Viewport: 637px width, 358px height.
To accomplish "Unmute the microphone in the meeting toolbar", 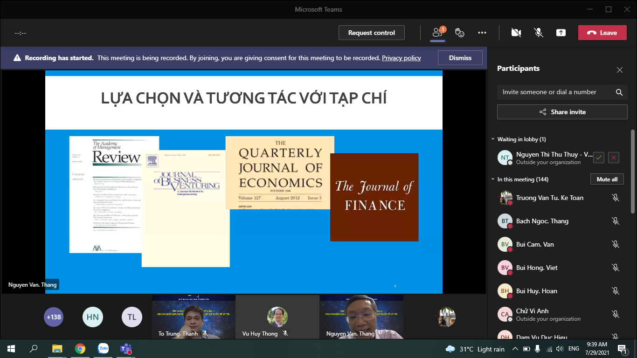I will point(539,33).
